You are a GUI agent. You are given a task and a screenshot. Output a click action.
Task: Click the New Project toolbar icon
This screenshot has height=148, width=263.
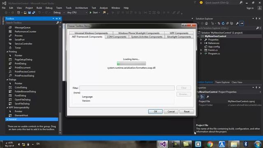coord(18,13)
